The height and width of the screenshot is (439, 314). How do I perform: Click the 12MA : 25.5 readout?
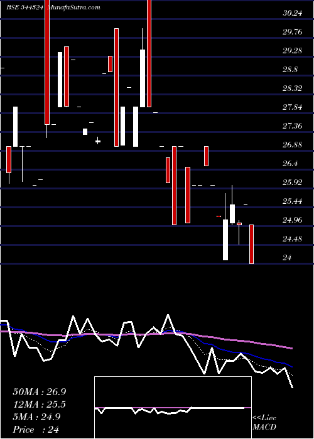click(x=39, y=405)
